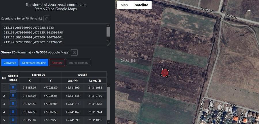Viewport: 259px width, 124px height.
Task: Click the info icon beside Coordonate Stereo 70
Action: [x=47, y=19]
